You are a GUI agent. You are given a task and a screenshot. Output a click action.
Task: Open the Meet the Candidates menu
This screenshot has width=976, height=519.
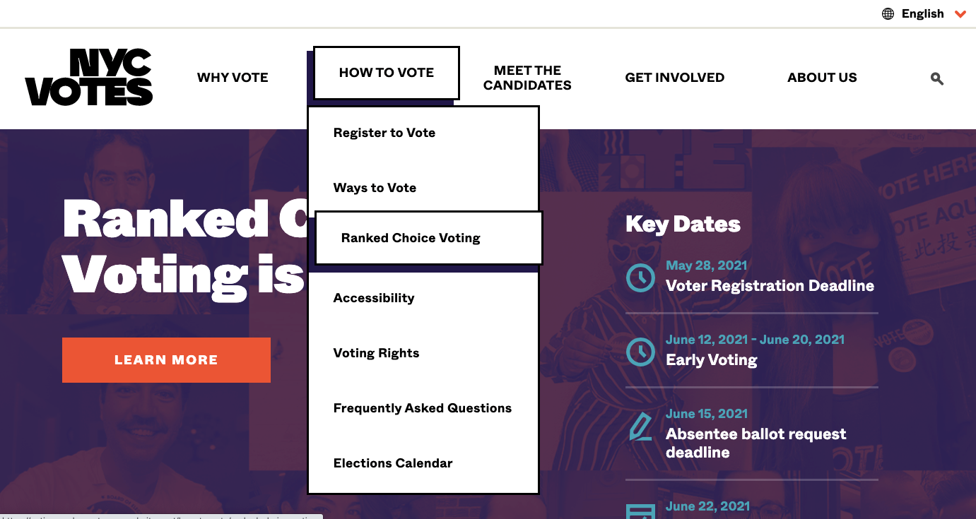coord(527,78)
